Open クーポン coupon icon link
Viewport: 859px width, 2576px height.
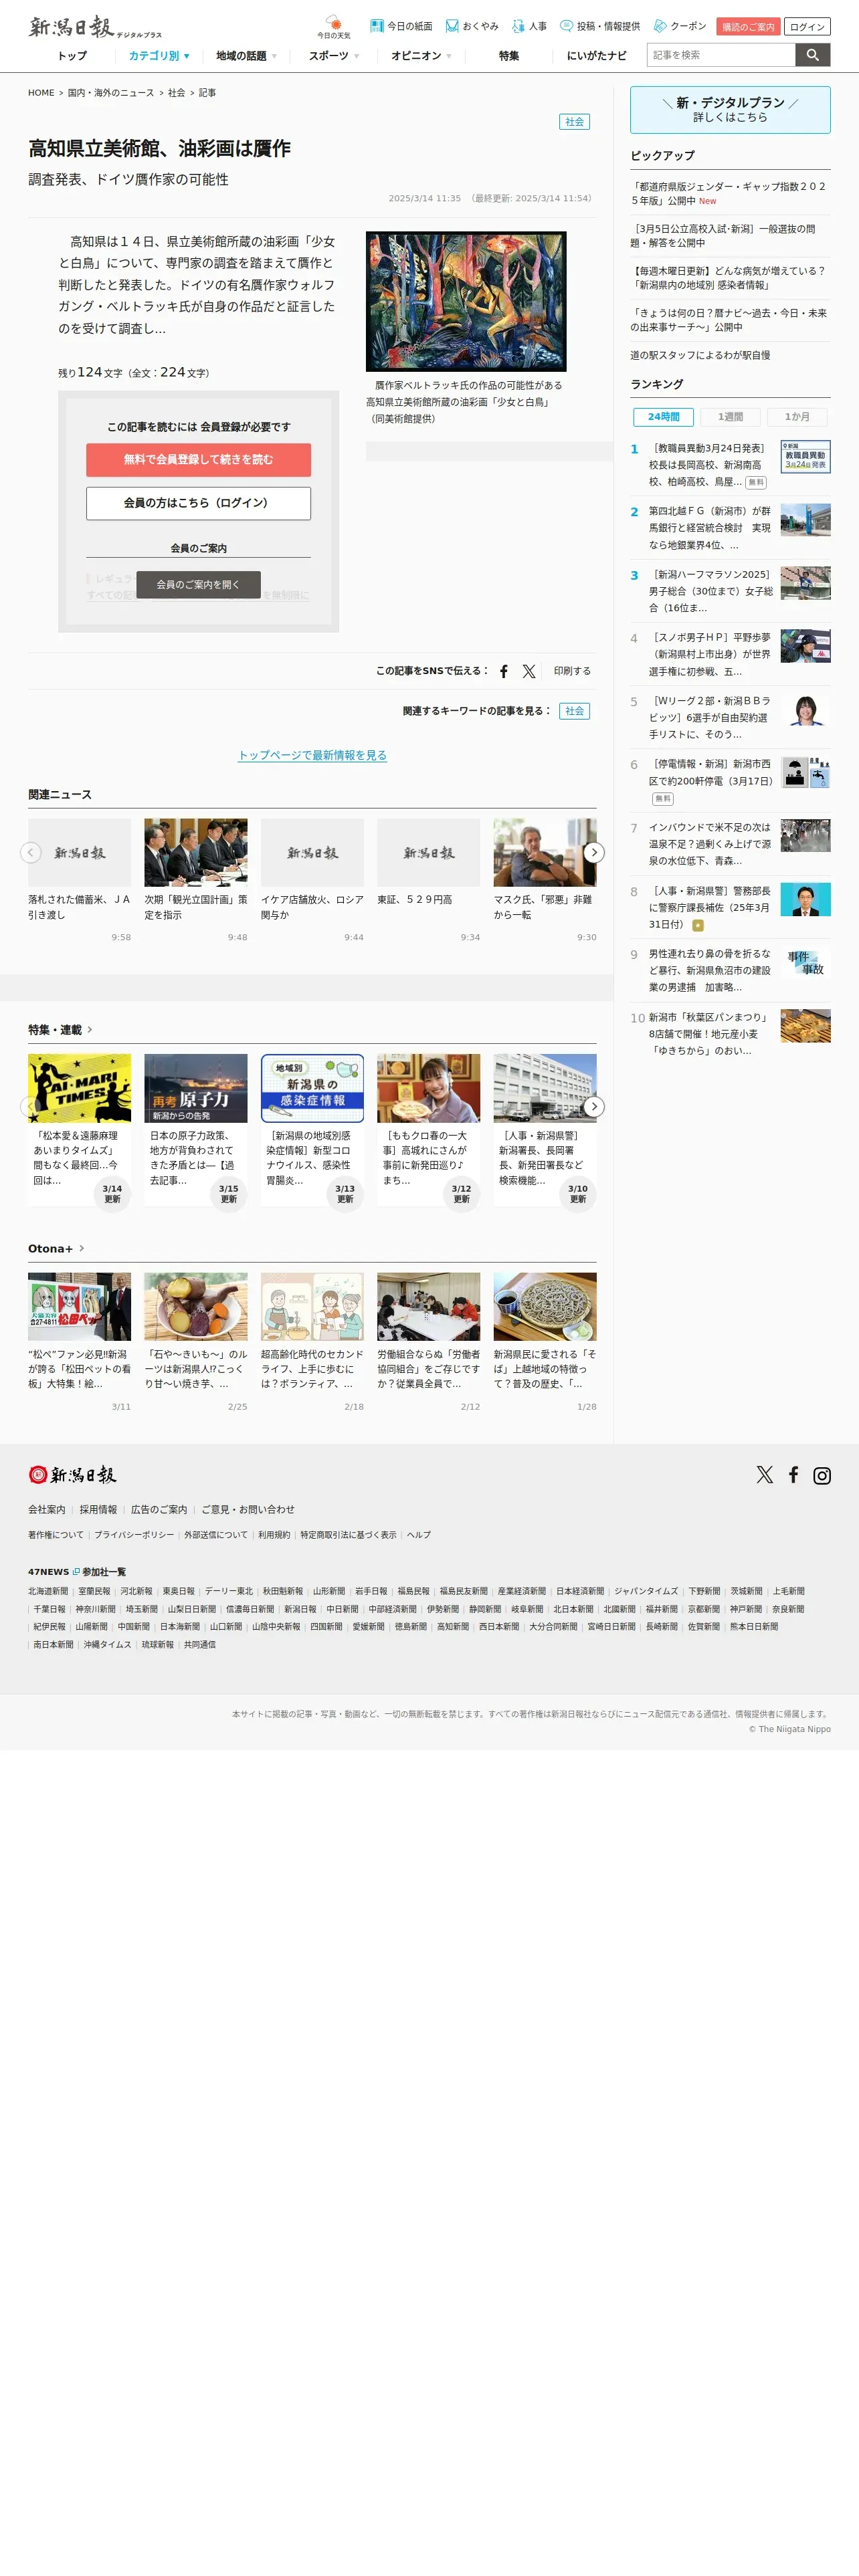pyautogui.click(x=680, y=26)
